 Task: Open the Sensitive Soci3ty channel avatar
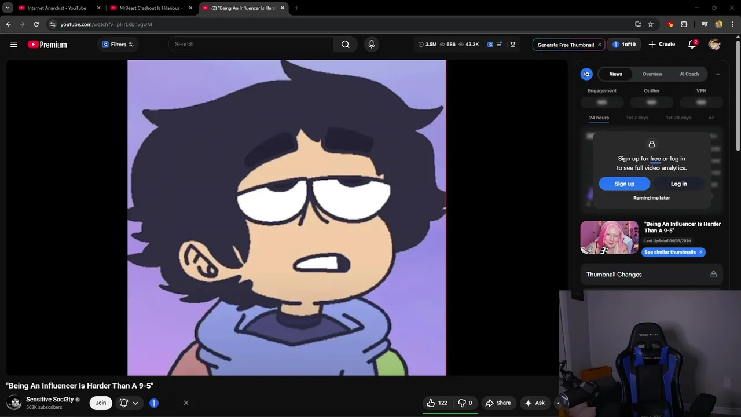14,403
